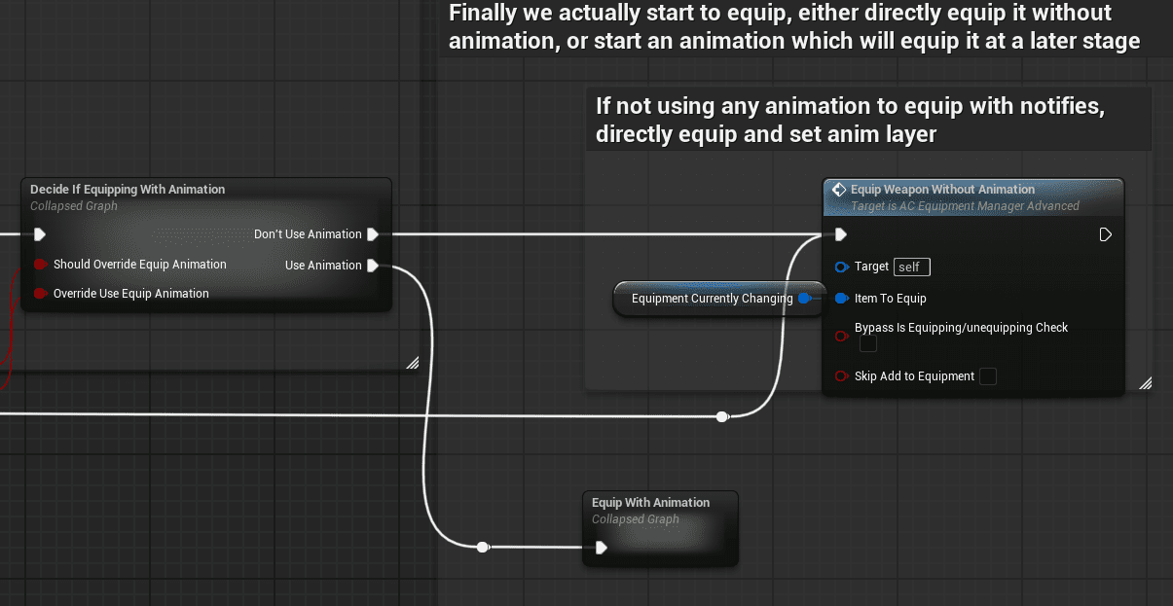The image size is (1173, 606).
Task: Click input exec pin of Decide If Equipping node
Action: click(x=40, y=234)
